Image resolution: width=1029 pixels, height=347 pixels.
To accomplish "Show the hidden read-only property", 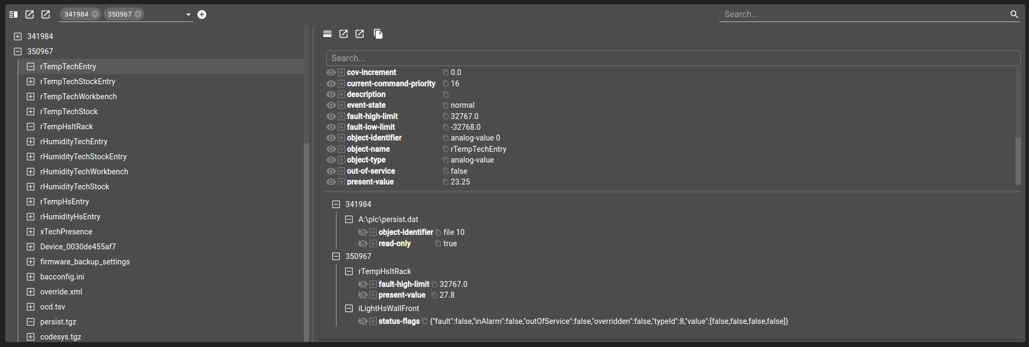I will [x=363, y=243].
